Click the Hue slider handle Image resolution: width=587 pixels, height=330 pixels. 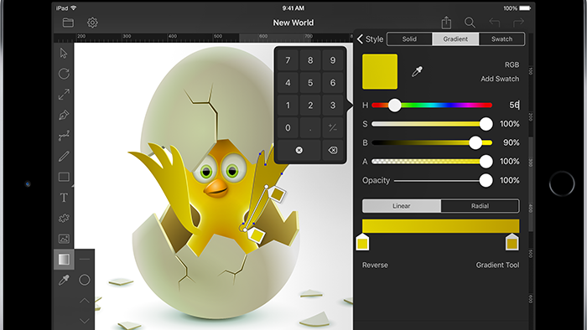(394, 106)
